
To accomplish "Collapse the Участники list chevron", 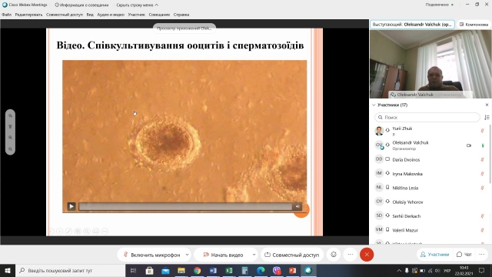I will pyautogui.click(x=374, y=105).
